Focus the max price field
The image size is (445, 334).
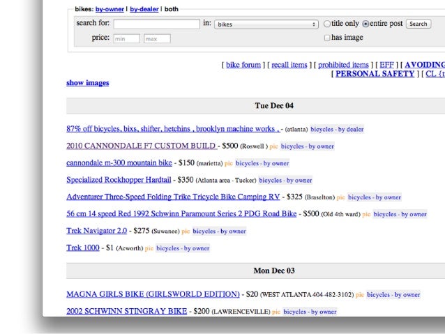click(157, 38)
